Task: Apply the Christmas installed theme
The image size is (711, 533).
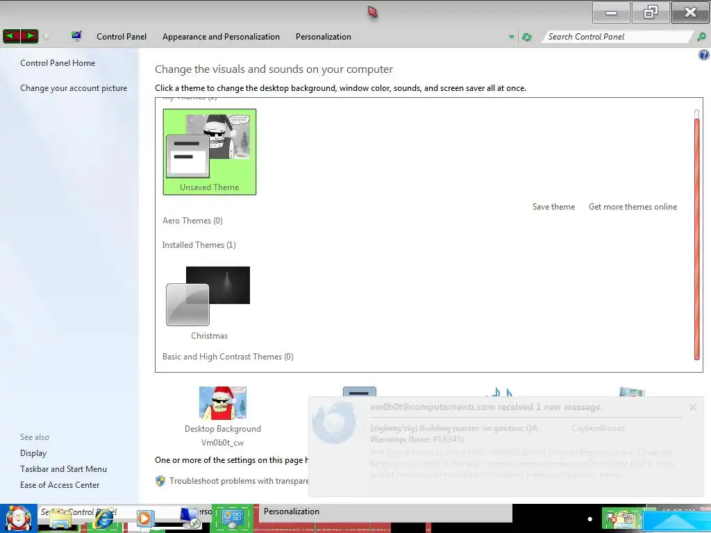Action: click(209, 303)
